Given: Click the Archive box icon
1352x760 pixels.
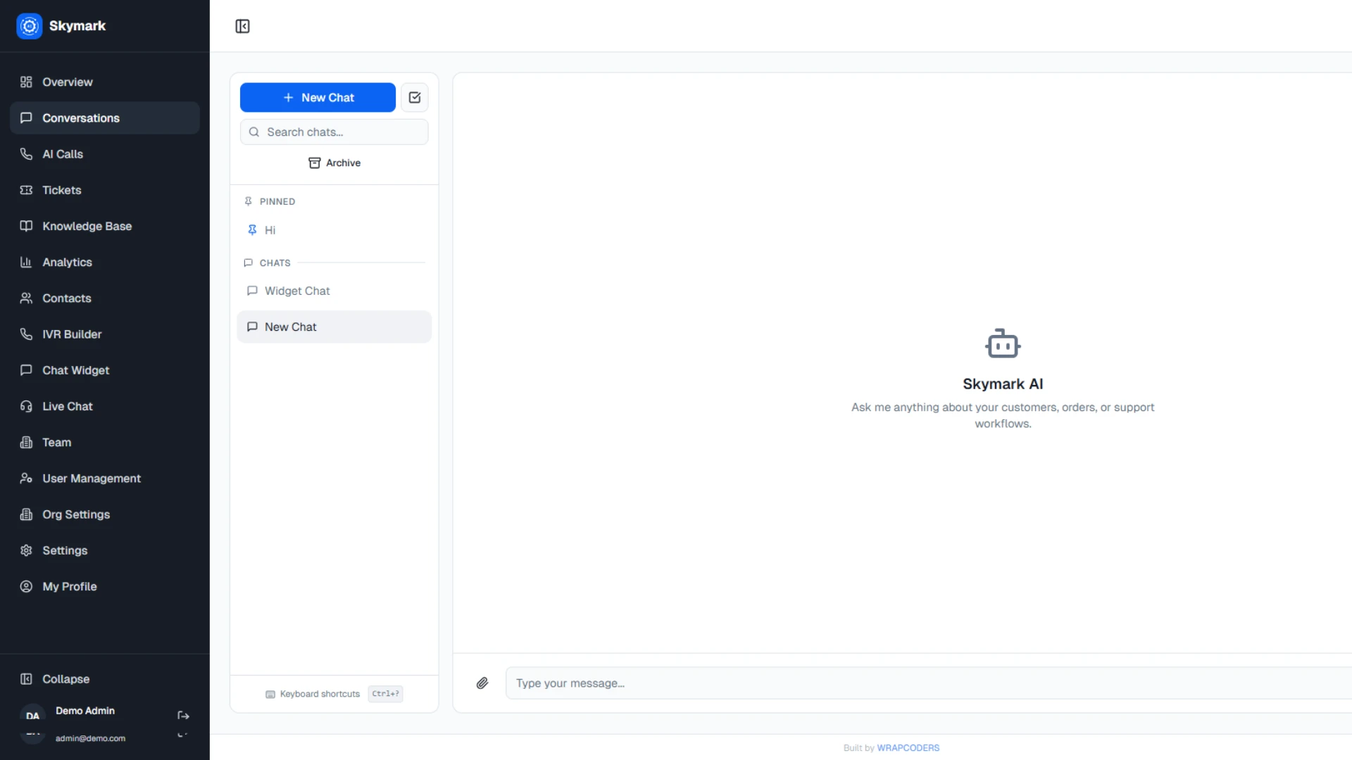Looking at the screenshot, I should [315, 163].
